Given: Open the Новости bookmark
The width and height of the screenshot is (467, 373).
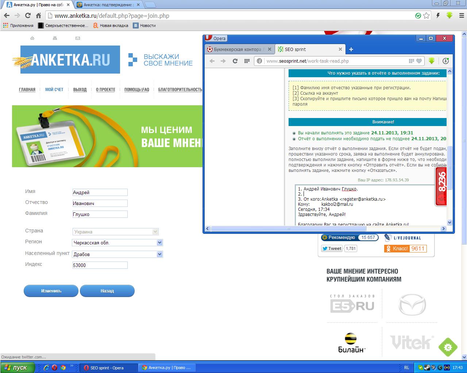Looking at the screenshot, I should [144, 25].
